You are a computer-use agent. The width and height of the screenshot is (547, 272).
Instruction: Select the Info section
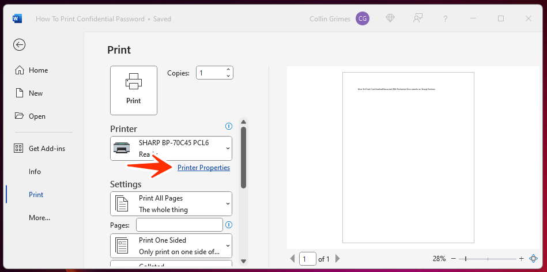click(x=35, y=172)
